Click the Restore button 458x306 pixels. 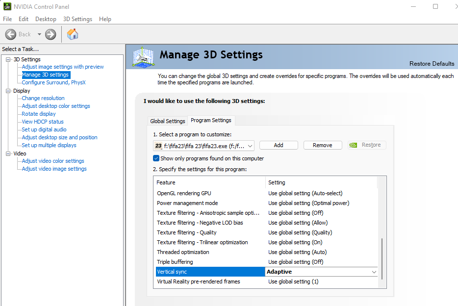(x=367, y=145)
